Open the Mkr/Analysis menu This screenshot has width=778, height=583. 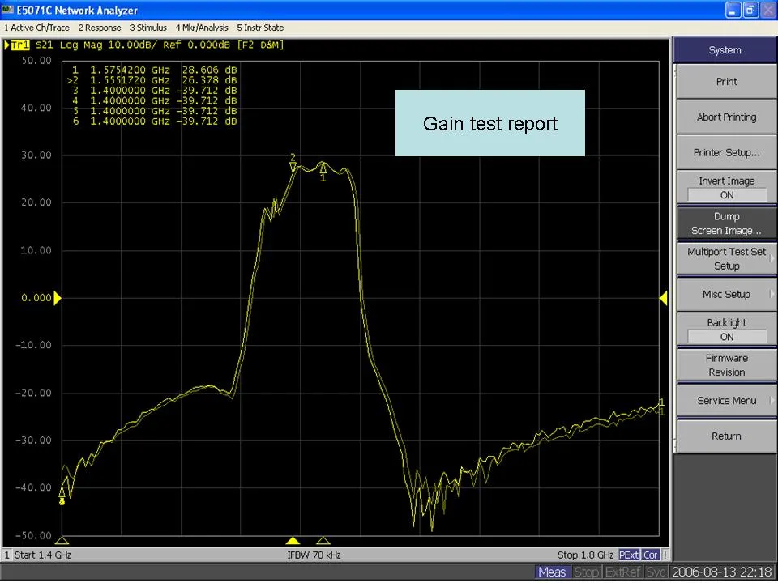tap(202, 27)
